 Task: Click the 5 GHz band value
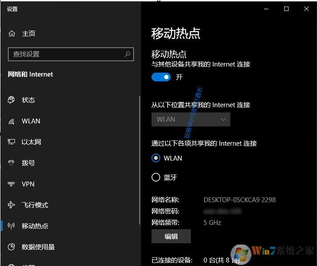tap(212, 223)
